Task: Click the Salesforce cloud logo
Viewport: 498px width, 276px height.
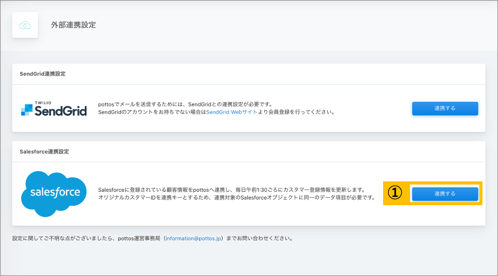Action: click(x=54, y=194)
